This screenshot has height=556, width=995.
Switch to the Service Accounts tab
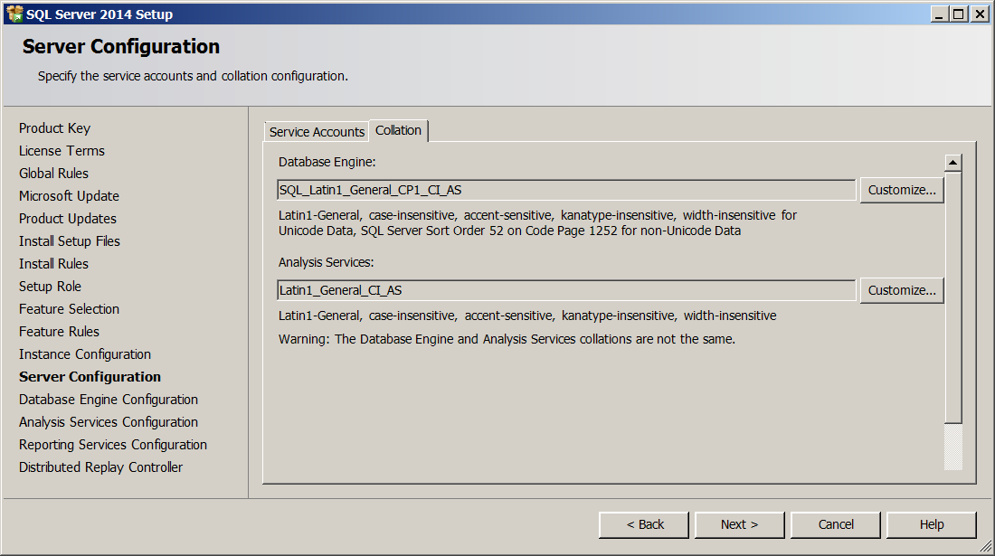[x=317, y=132]
